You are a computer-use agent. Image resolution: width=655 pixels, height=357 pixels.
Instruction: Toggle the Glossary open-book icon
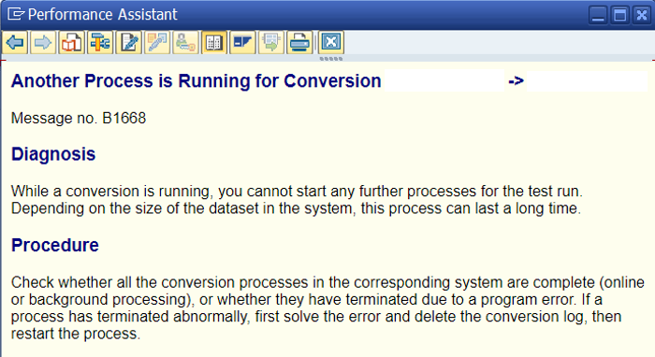click(214, 42)
